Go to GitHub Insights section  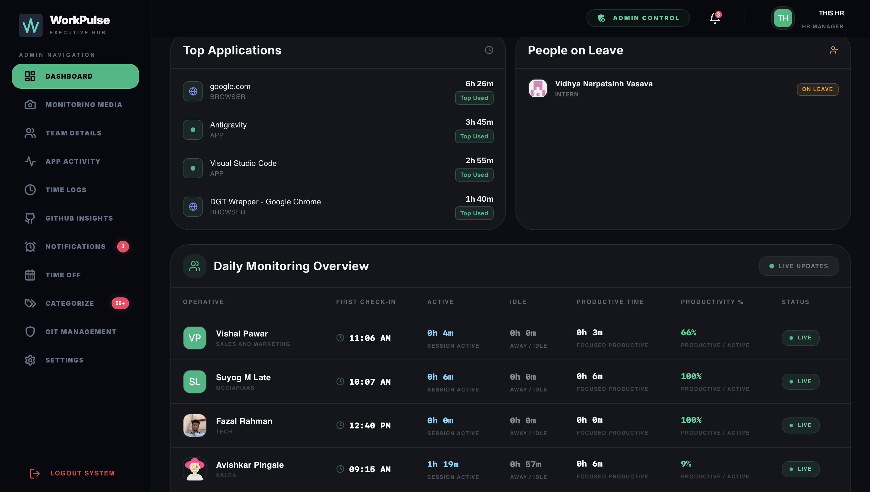coord(75,218)
